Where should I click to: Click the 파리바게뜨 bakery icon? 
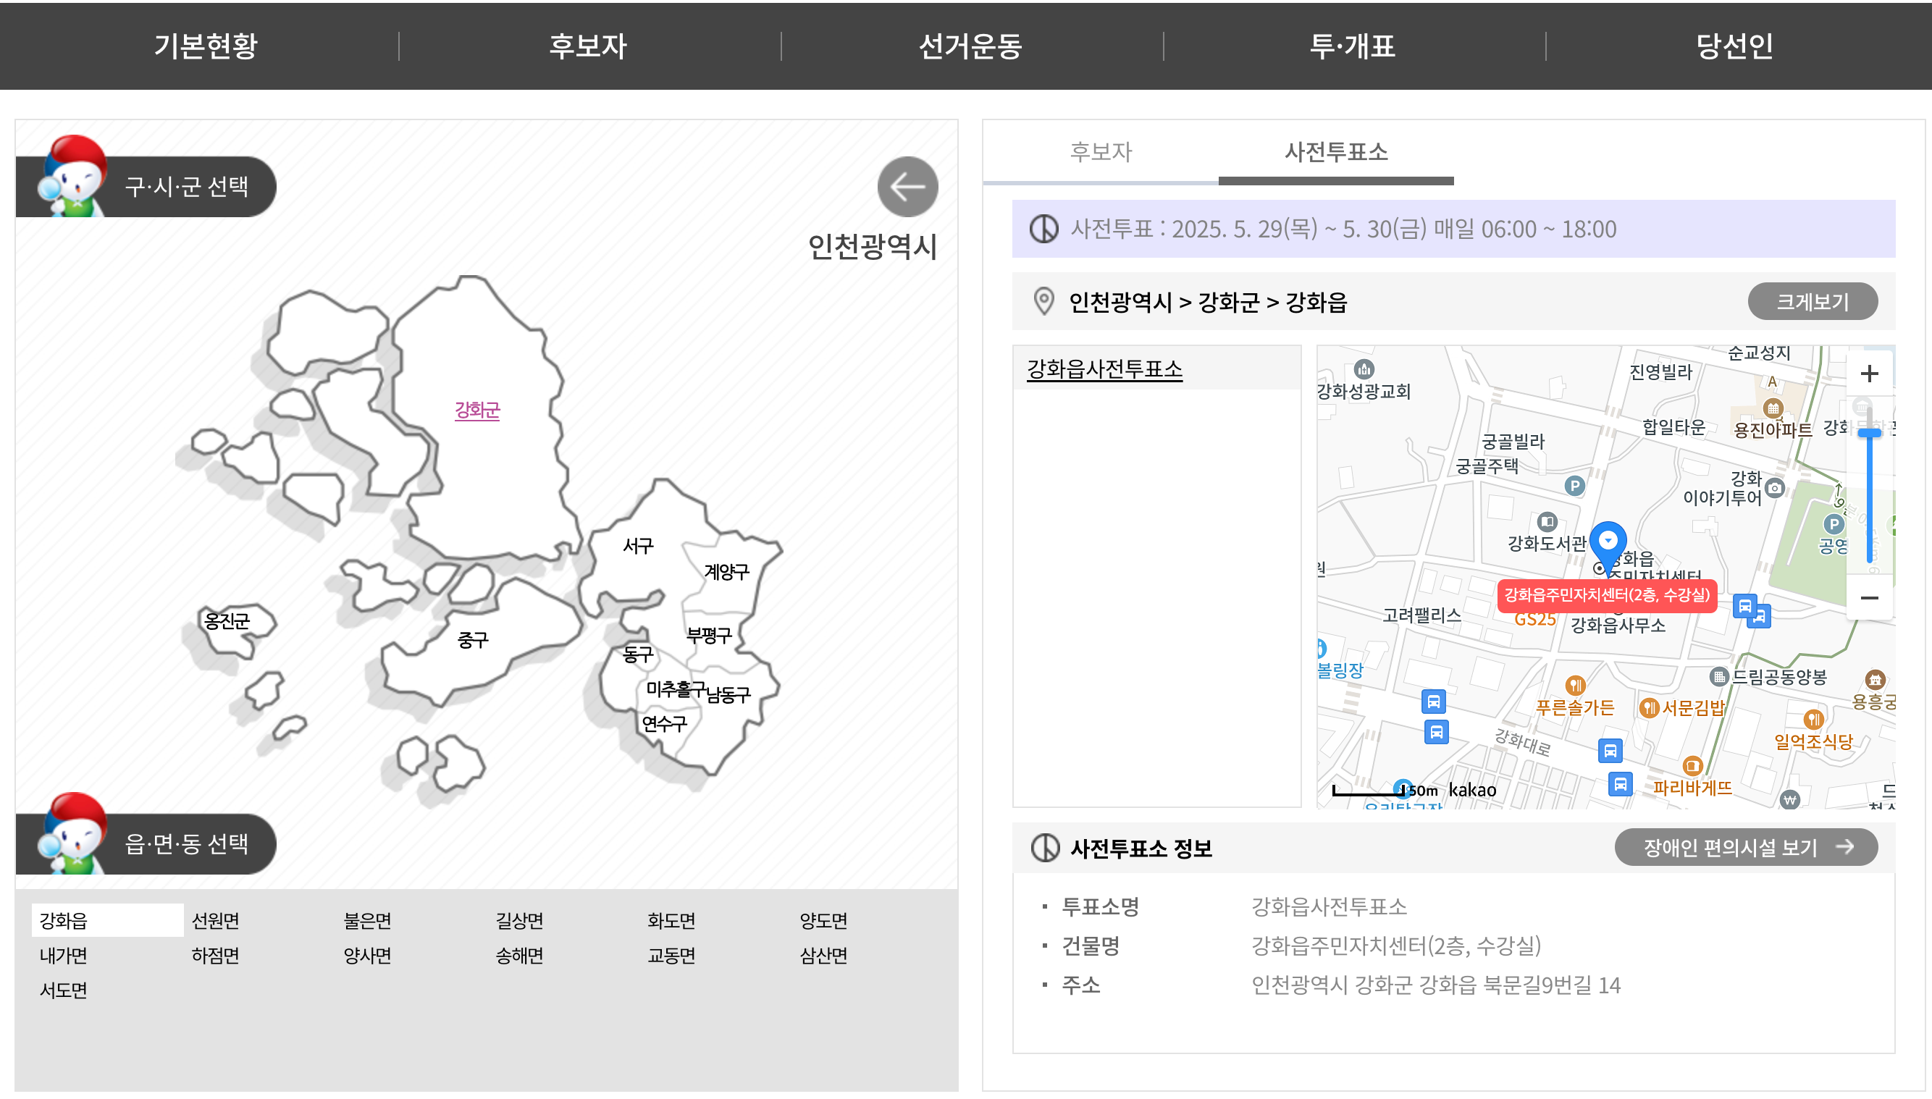tap(1692, 766)
